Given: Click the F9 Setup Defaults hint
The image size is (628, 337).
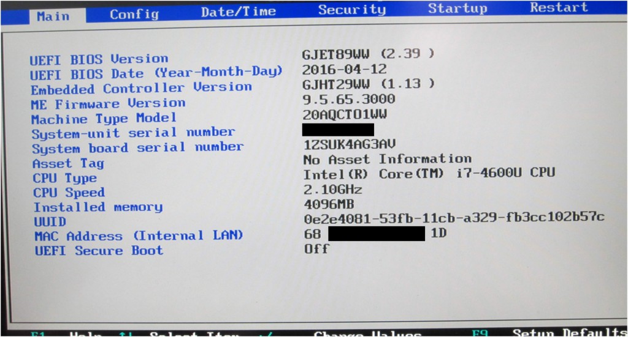Looking at the screenshot, I should [x=549, y=332].
